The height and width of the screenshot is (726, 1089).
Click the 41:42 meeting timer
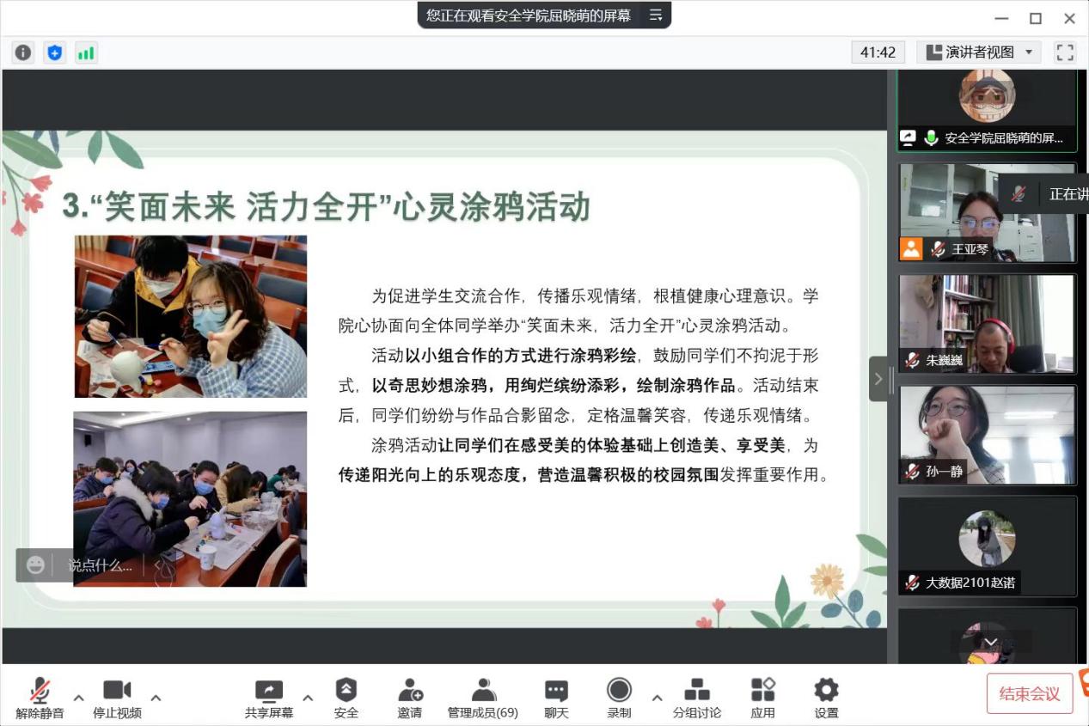click(x=878, y=52)
